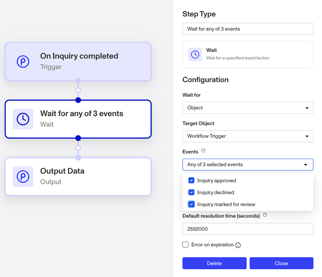Click the Default resolution time input 2592000

(248, 229)
